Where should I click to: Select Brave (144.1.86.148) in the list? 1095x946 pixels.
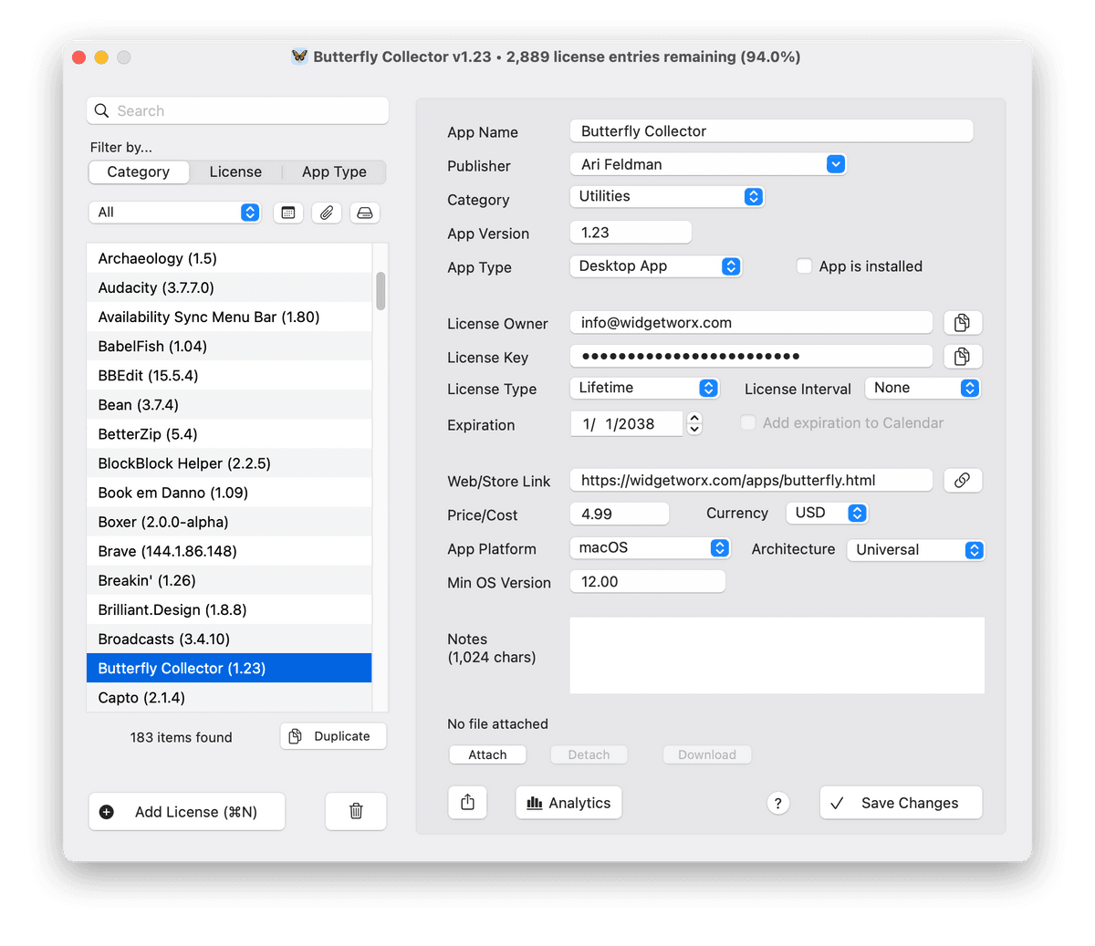[167, 551]
